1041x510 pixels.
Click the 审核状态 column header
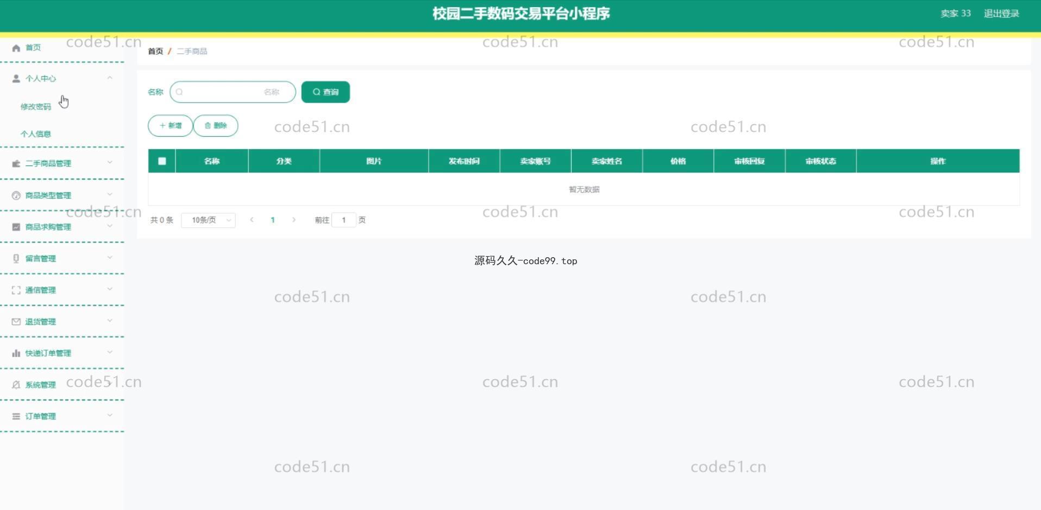tap(820, 161)
